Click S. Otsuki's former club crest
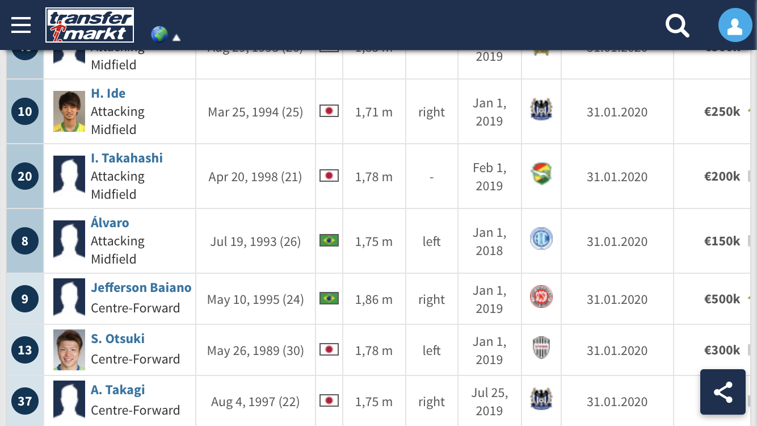This screenshot has height=426, width=757. click(x=541, y=348)
